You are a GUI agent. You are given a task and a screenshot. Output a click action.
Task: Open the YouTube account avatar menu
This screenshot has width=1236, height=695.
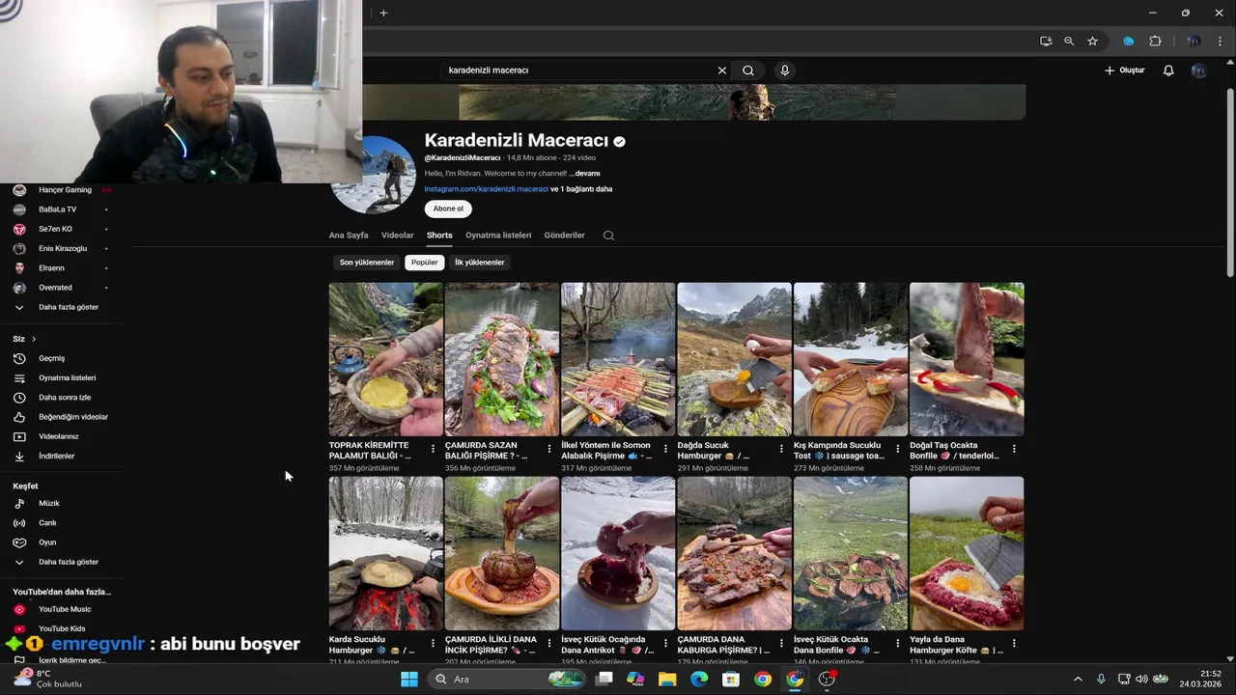tap(1198, 70)
